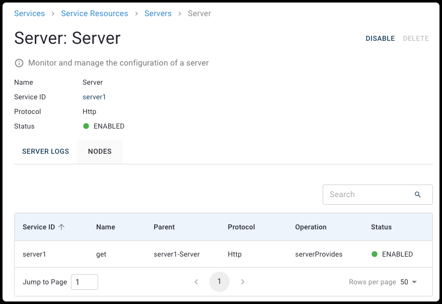Screen dimensions: 442x304
Task: Click the search magnifier icon
Action: (x=417, y=195)
